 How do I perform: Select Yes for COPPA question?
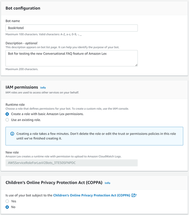click(7, 201)
